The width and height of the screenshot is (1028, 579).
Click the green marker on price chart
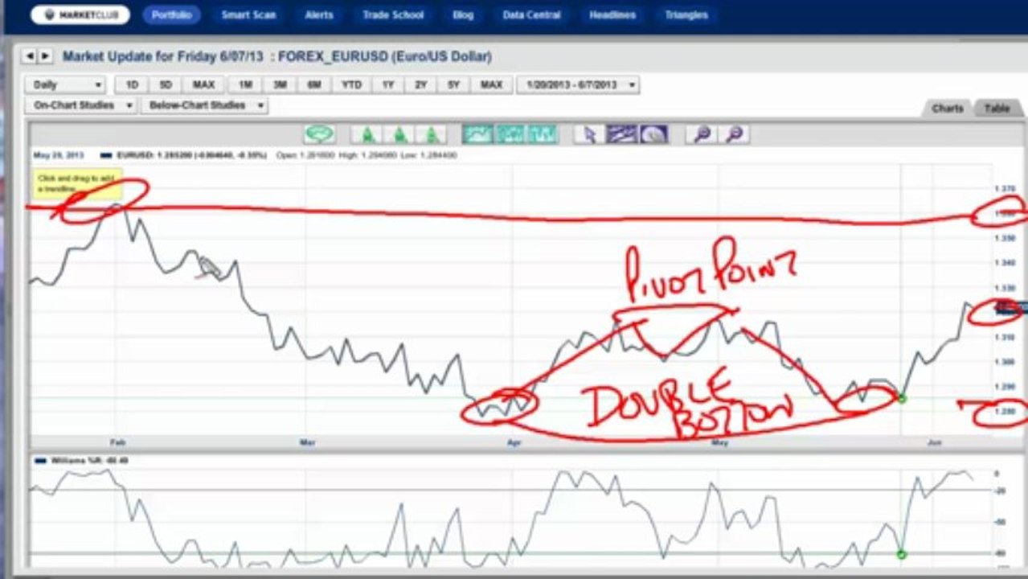[x=902, y=399]
